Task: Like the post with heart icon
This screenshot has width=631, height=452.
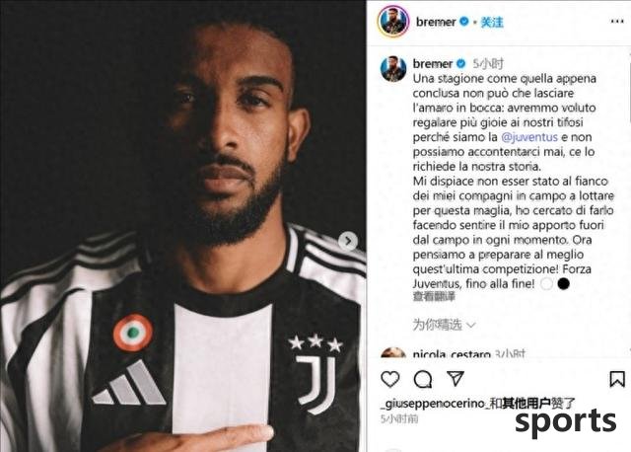Action: click(x=390, y=379)
